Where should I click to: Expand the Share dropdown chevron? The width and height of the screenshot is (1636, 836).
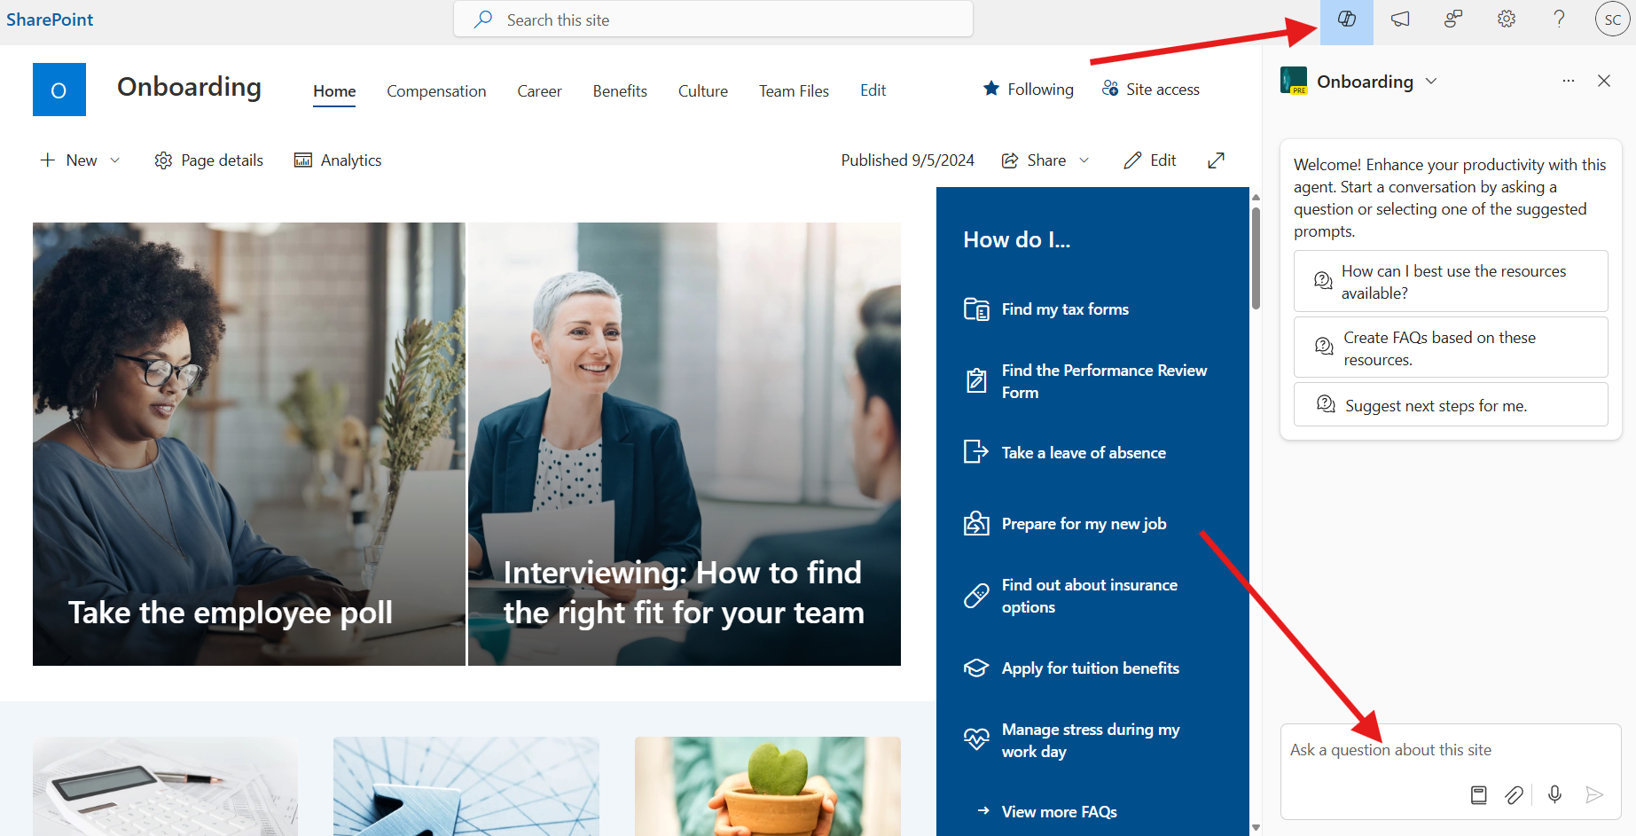tap(1084, 160)
